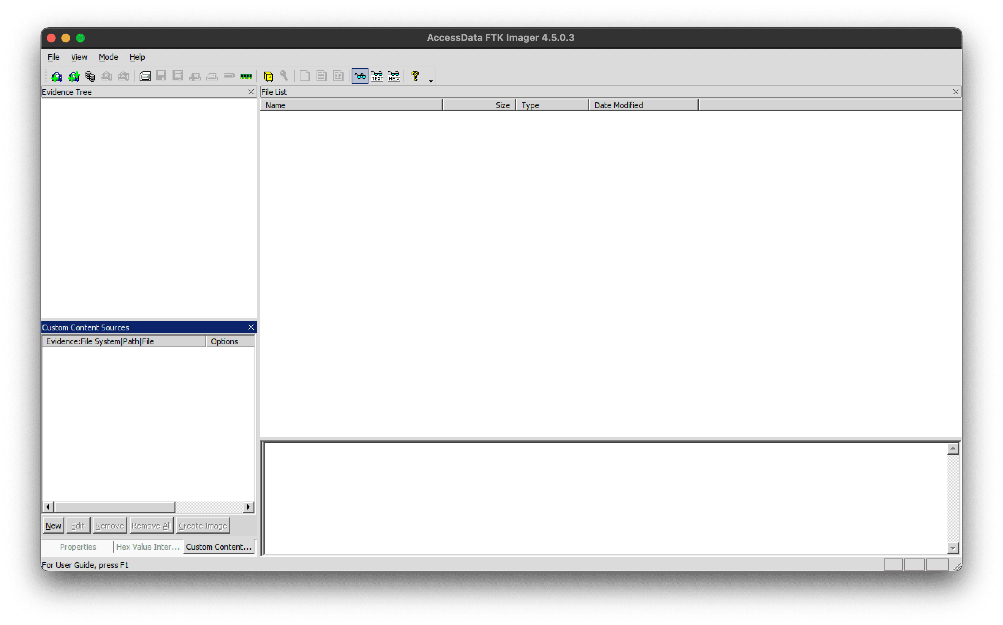Toggle automatic file view glasses icon

pos(360,76)
